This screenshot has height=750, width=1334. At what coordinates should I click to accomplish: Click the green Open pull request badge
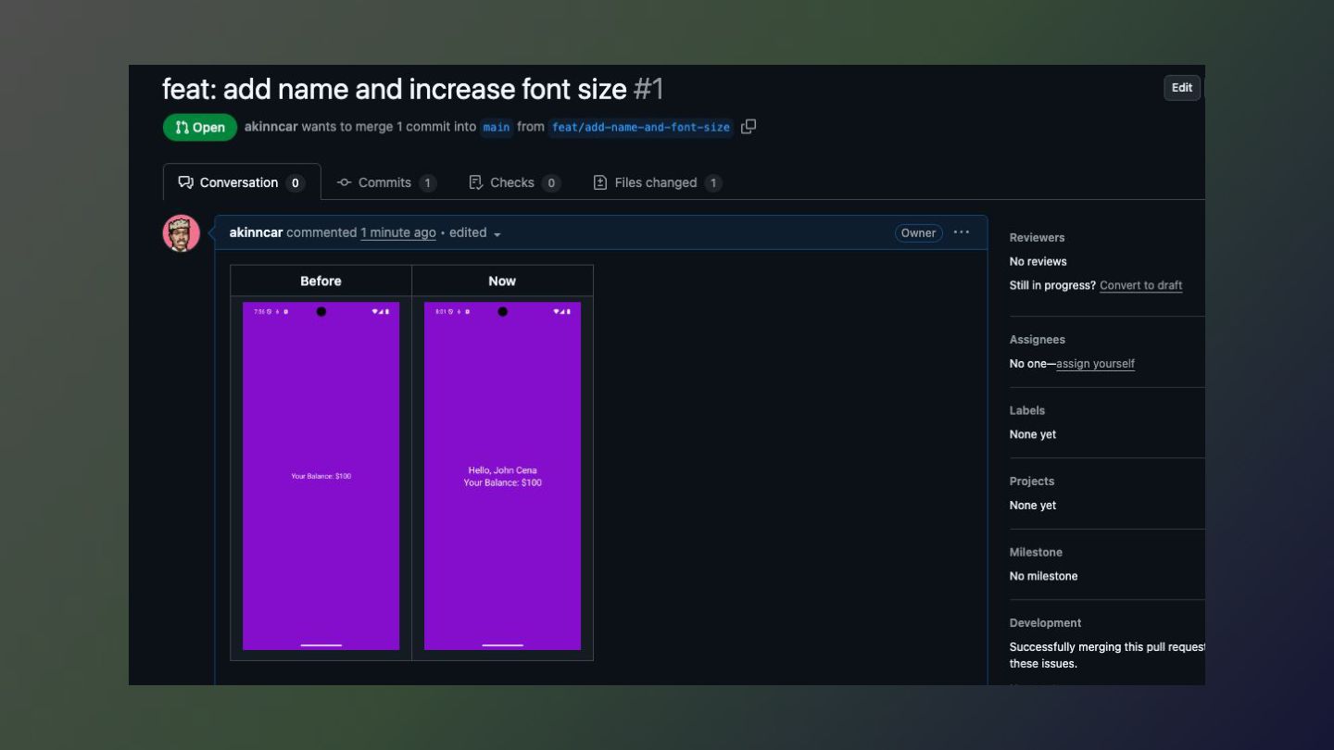click(200, 128)
